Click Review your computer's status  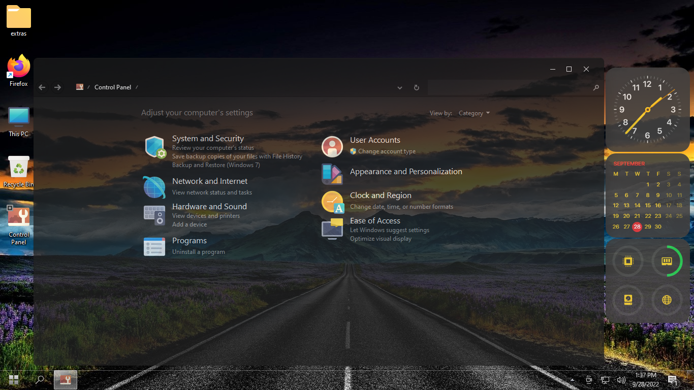point(213,148)
